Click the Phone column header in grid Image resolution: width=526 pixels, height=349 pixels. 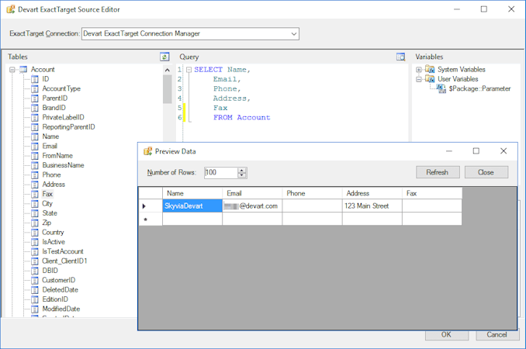coord(313,193)
